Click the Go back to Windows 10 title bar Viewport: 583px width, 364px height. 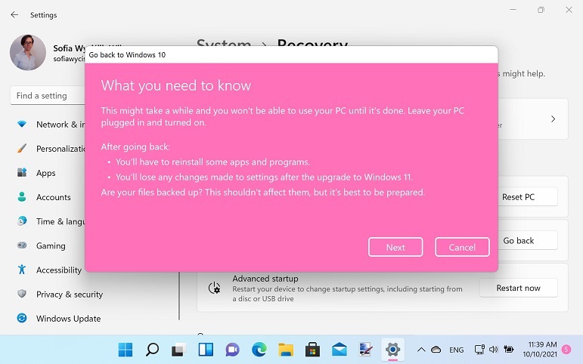click(292, 54)
